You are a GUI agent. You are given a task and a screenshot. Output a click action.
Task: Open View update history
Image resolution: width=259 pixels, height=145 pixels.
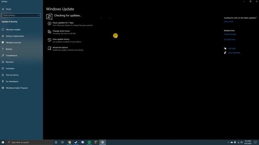61,39
